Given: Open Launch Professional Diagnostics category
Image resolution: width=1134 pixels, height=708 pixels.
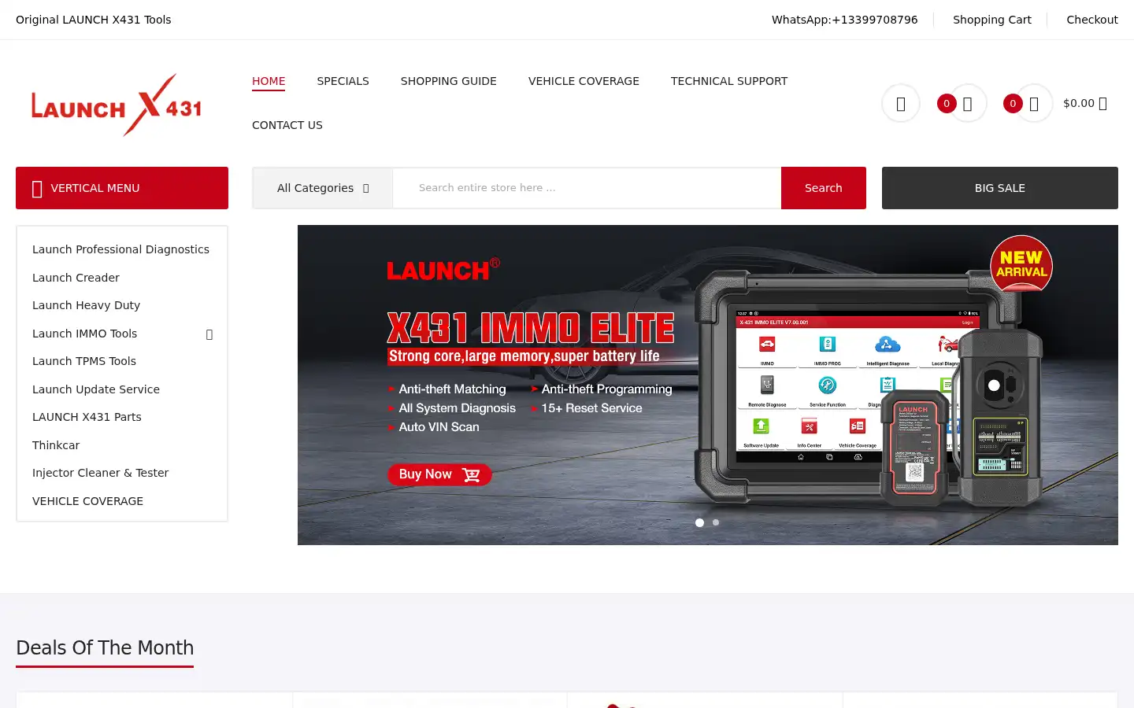Looking at the screenshot, I should [x=120, y=249].
